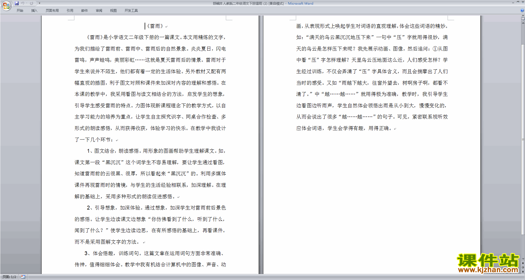Save document with the floppy disk icon

(17, 3)
